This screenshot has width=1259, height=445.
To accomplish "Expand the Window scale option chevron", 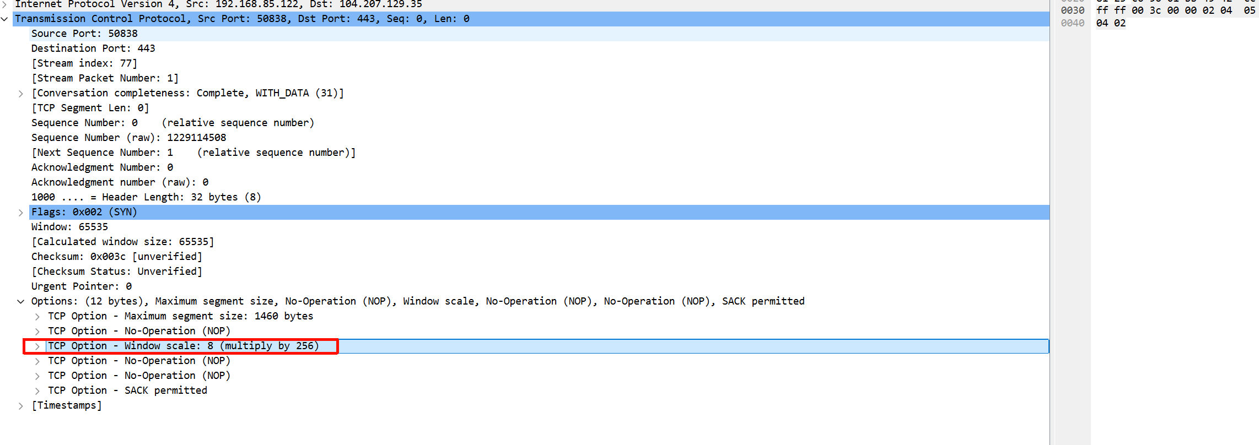I will (37, 346).
